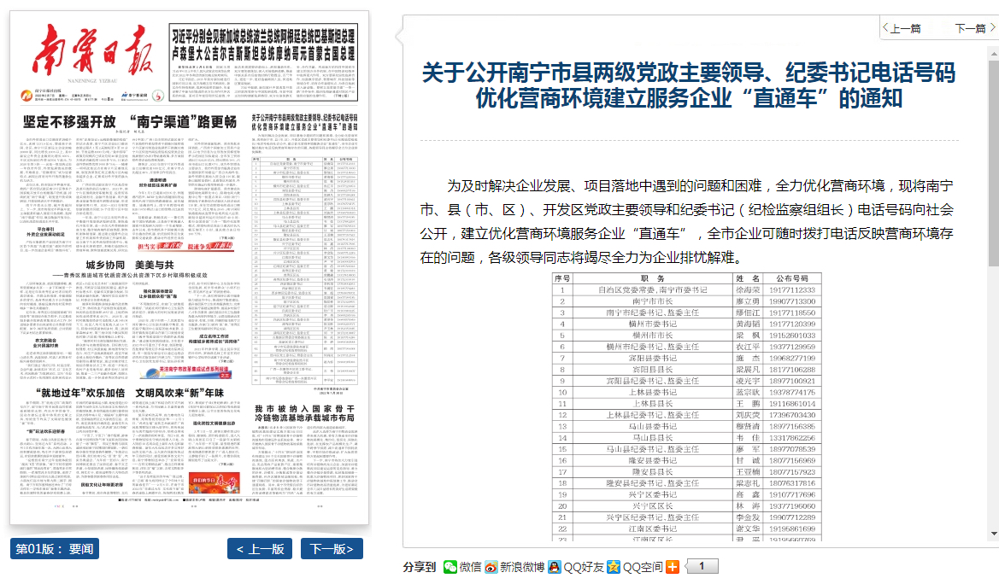Share the article to WeChat (微信)

pos(462,567)
